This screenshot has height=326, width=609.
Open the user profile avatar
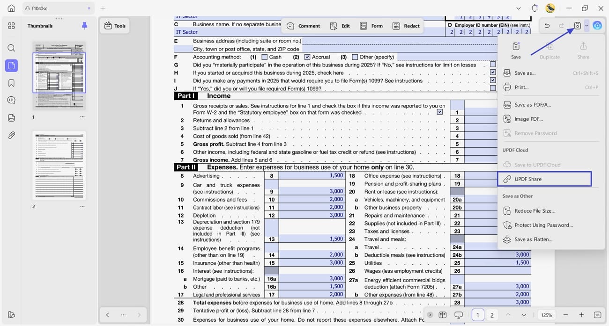pyautogui.click(x=550, y=8)
